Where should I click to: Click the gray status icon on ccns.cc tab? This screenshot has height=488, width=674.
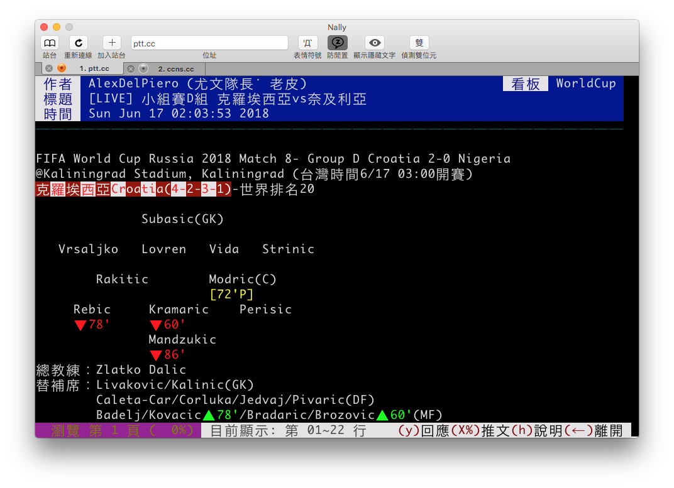point(143,68)
